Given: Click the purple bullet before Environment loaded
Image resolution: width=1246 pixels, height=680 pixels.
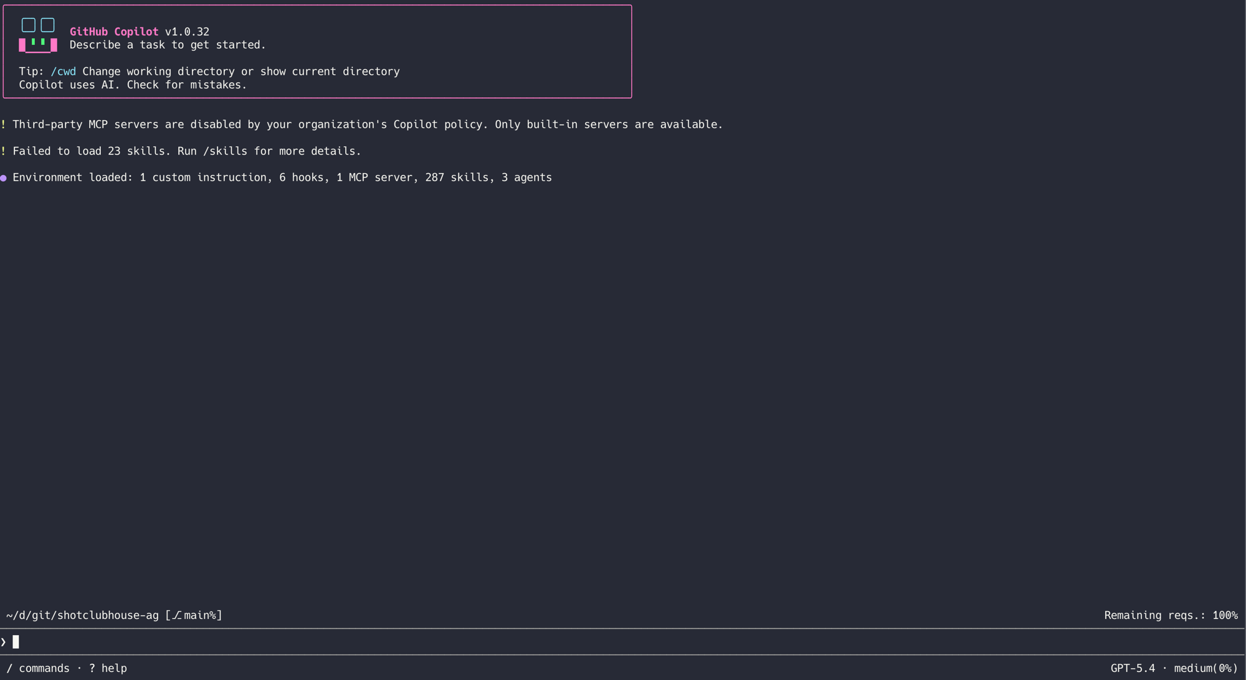Looking at the screenshot, I should 4,177.
